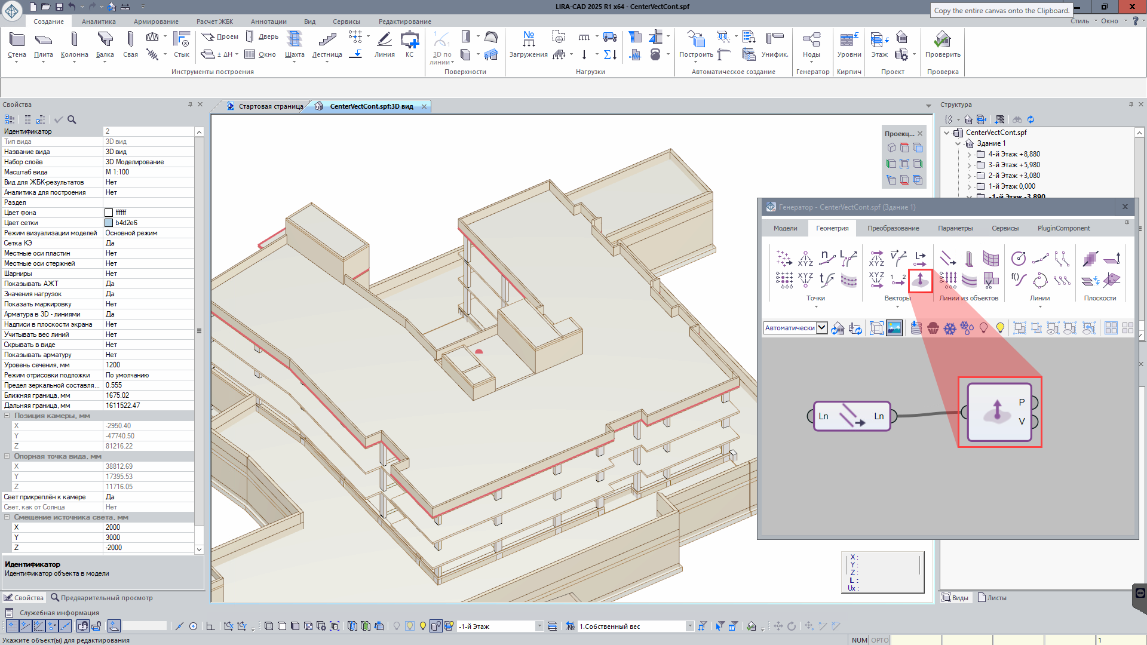Switch to the Армирование ribbon tab
Image resolution: width=1147 pixels, height=645 pixels.
156,21
